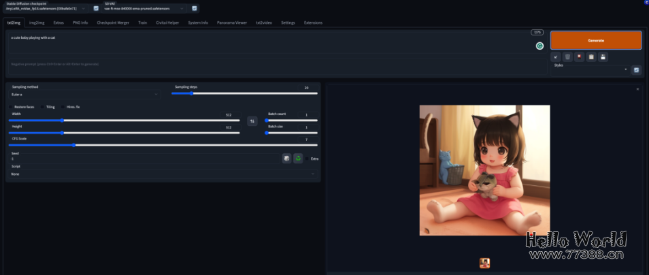Click the orange Generate button
649x275 pixels.
click(x=595, y=40)
